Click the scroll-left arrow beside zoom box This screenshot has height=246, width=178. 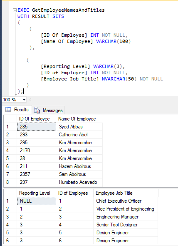[30, 100]
